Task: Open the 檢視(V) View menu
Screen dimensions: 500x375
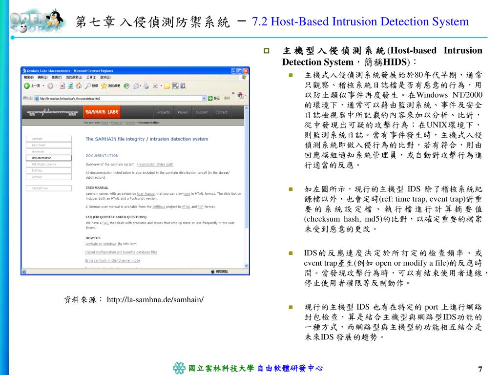Action: 57,77
